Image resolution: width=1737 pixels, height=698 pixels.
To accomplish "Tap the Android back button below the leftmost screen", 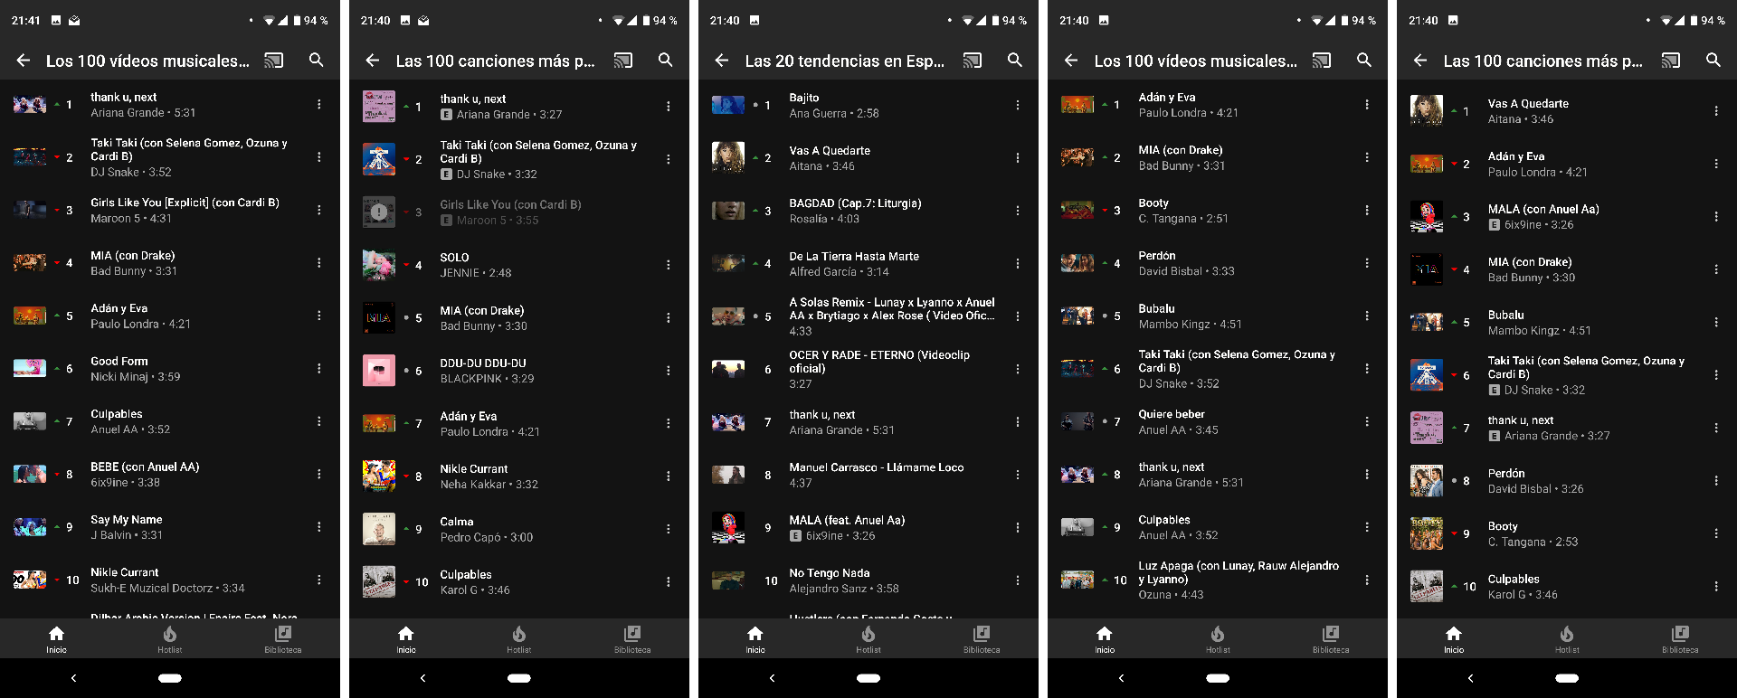I will point(73,678).
